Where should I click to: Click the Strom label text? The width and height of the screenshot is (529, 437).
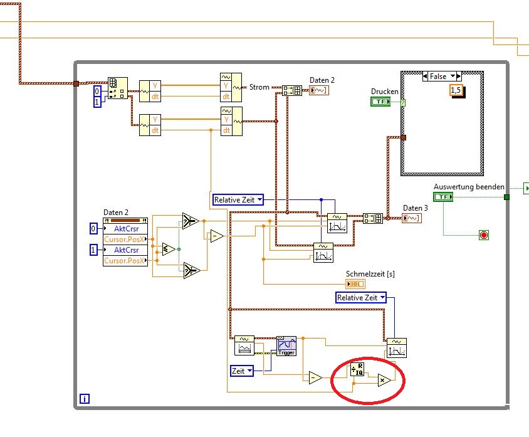click(x=259, y=87)
